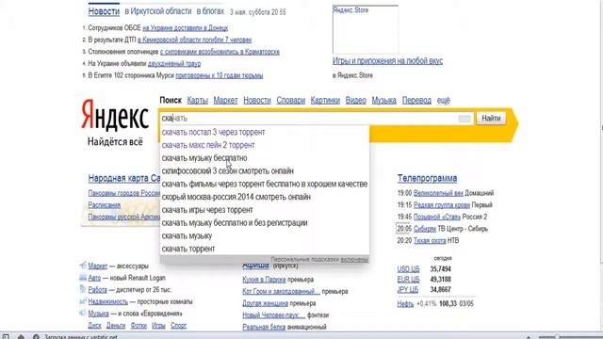Open news 'с силовиками возобновились в Краматорске'
Viewport: 603px width, 339px height.
pyautogui.click(x=220, y=52)
